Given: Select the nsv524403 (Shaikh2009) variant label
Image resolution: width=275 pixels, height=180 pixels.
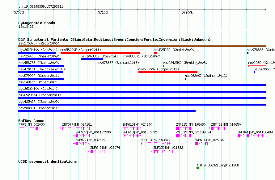Looking at the screenshot, I should pyautogui.click(x=39, y=56).
